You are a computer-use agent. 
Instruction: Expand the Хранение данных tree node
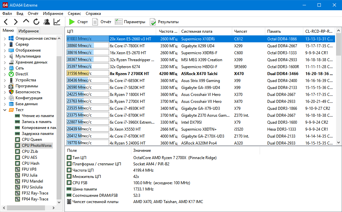coord(5,63)
